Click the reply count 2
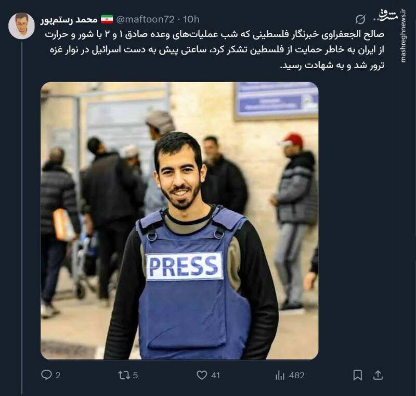The height and width of the screenshot is (396, 416). [x=58, y=375]
